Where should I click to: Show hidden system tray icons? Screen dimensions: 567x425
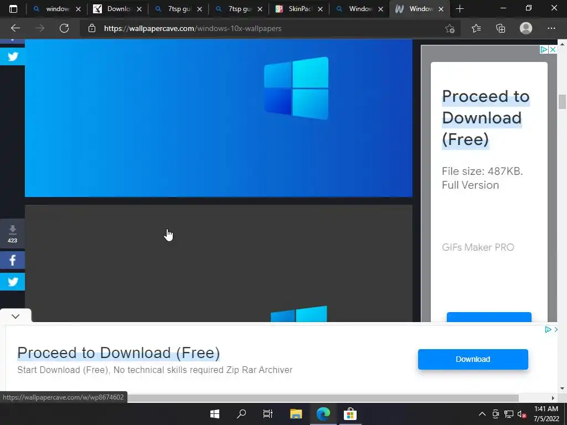[482, 414]
